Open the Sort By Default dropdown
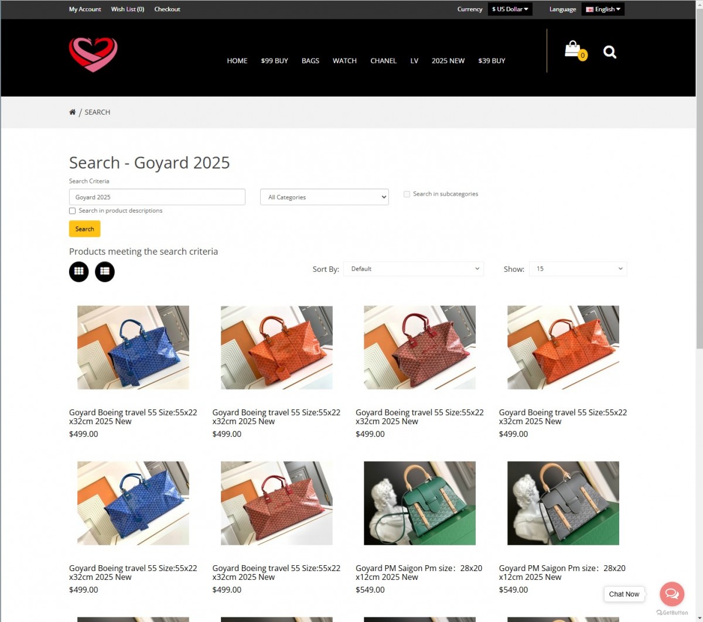The height and width of the screenshot is (622, 703). click(414, 269)
